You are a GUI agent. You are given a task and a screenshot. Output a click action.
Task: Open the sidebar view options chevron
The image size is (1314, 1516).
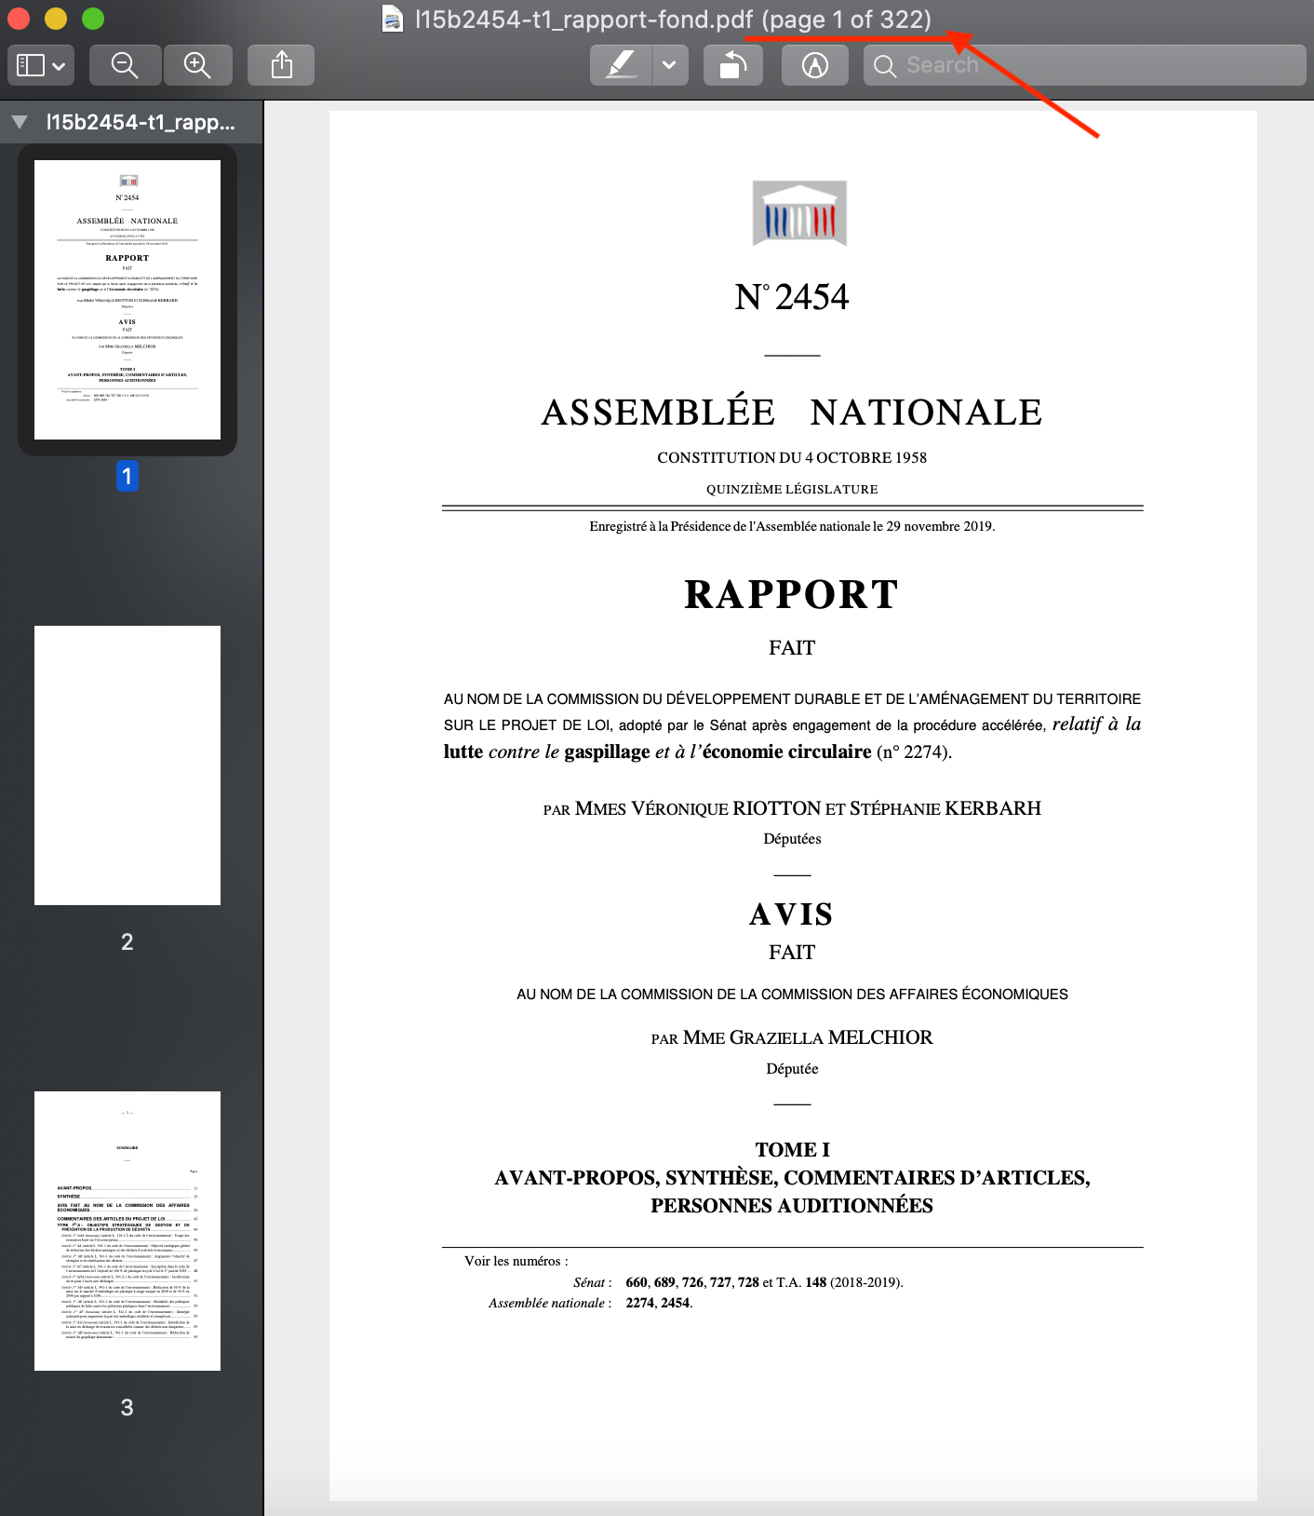59,66
